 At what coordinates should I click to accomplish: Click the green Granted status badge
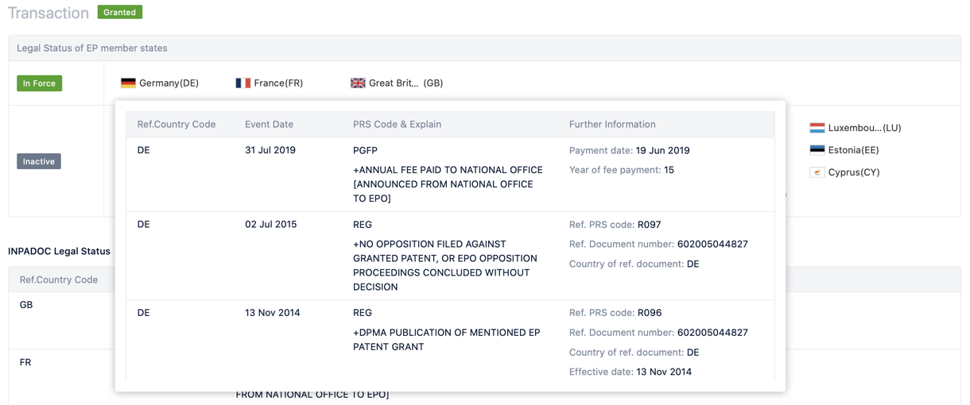pos(119,13)
